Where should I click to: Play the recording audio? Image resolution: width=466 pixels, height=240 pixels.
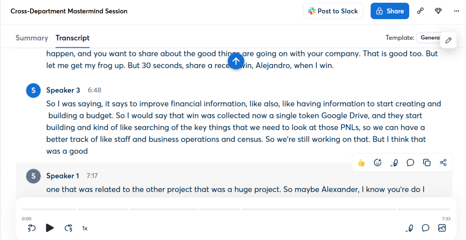[x=50, y=228]
